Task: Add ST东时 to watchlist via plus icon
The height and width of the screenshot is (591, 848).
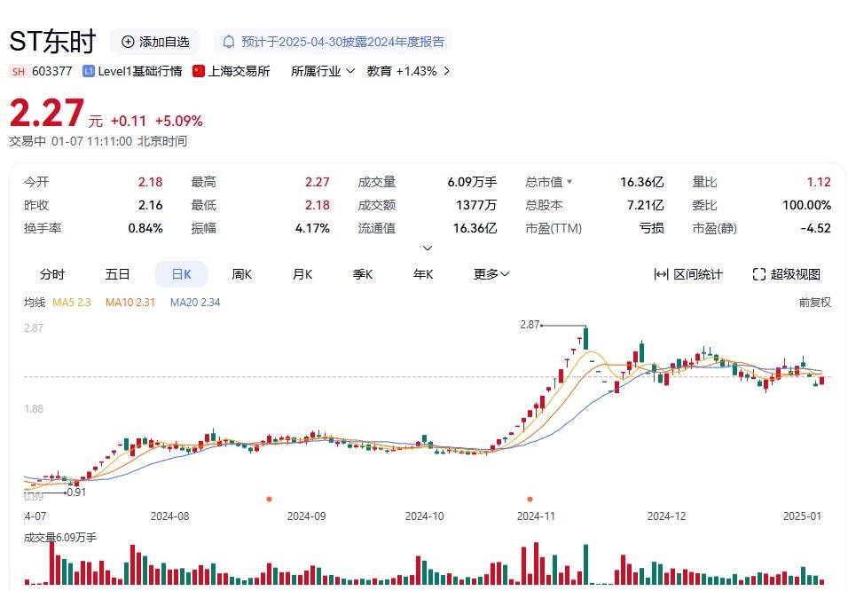Action: click(126, 41)
